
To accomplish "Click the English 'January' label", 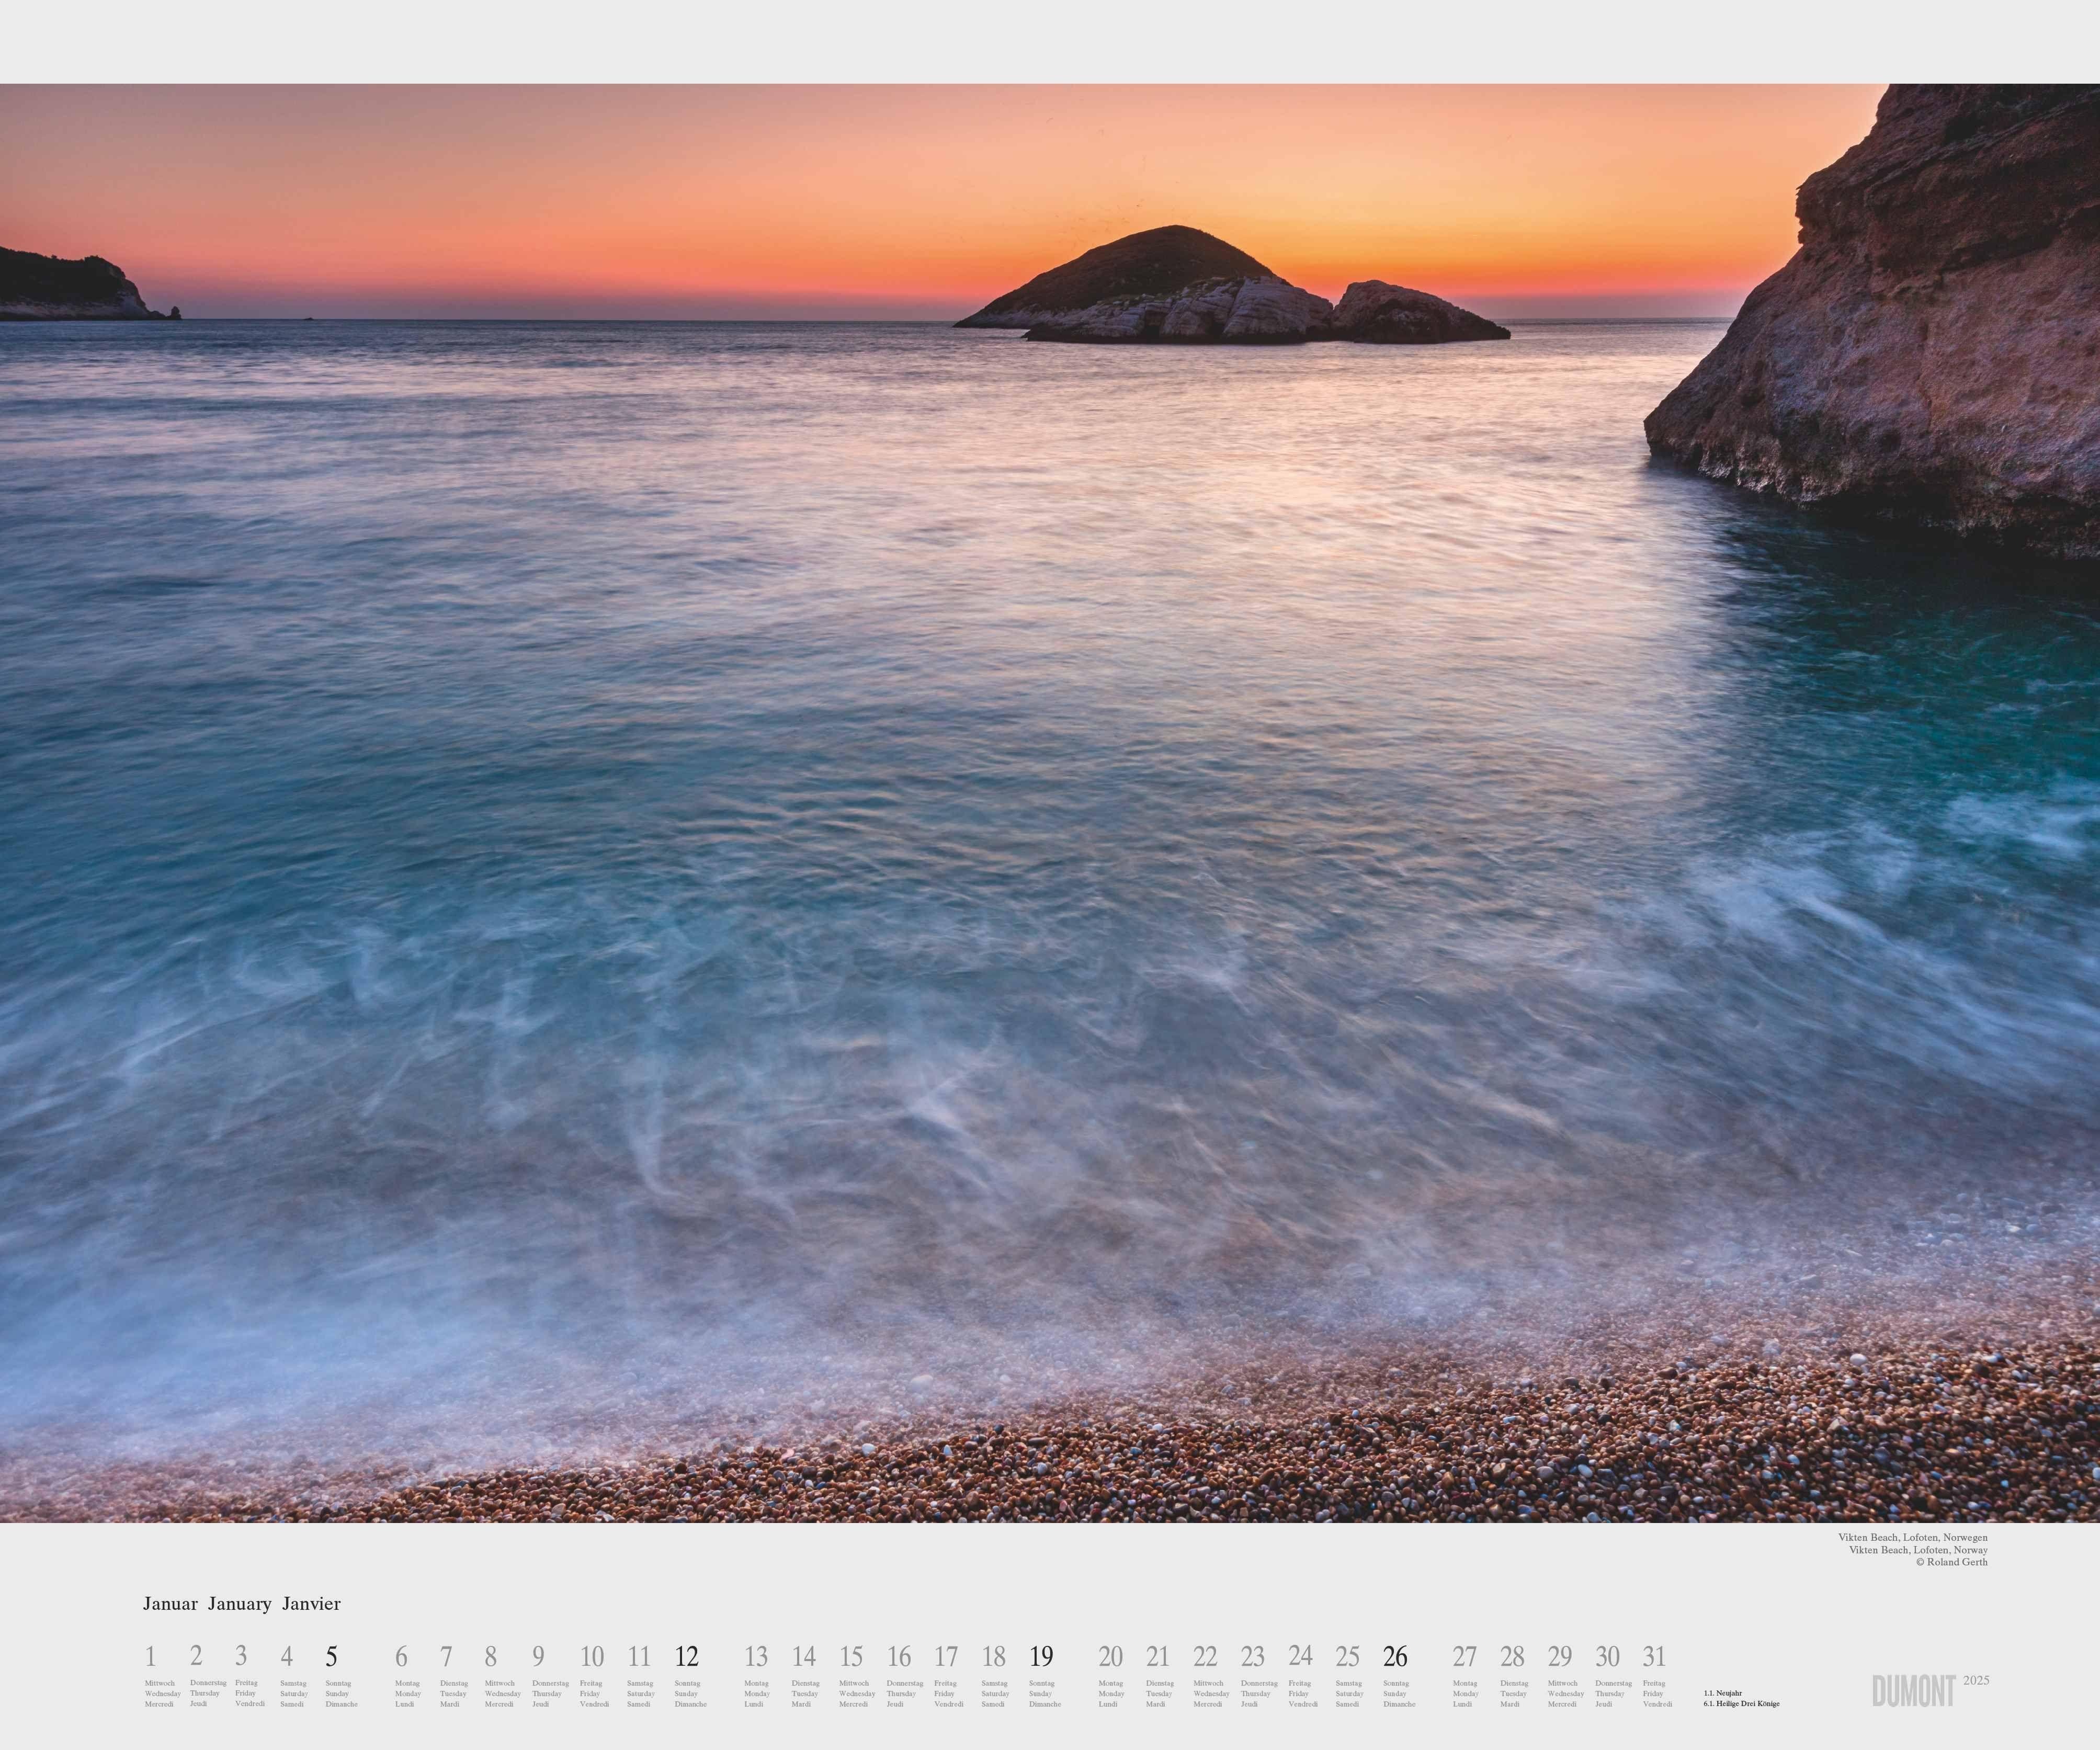I will click(240, 1604).
